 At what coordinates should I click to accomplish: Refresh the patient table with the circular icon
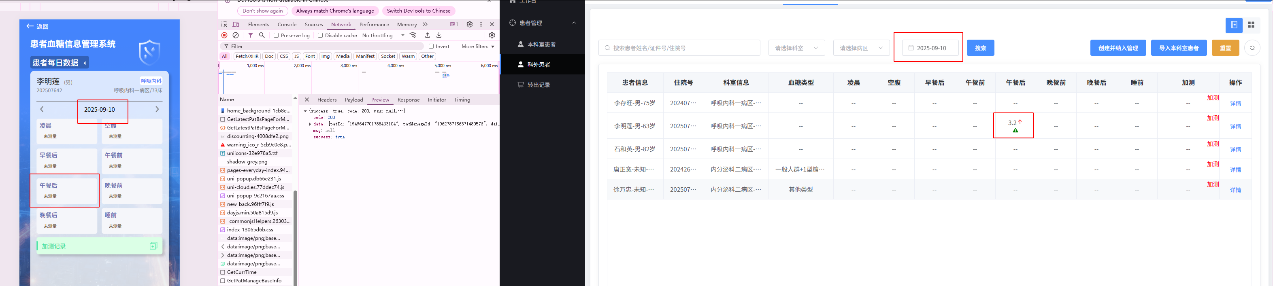tap(1252, 48)
